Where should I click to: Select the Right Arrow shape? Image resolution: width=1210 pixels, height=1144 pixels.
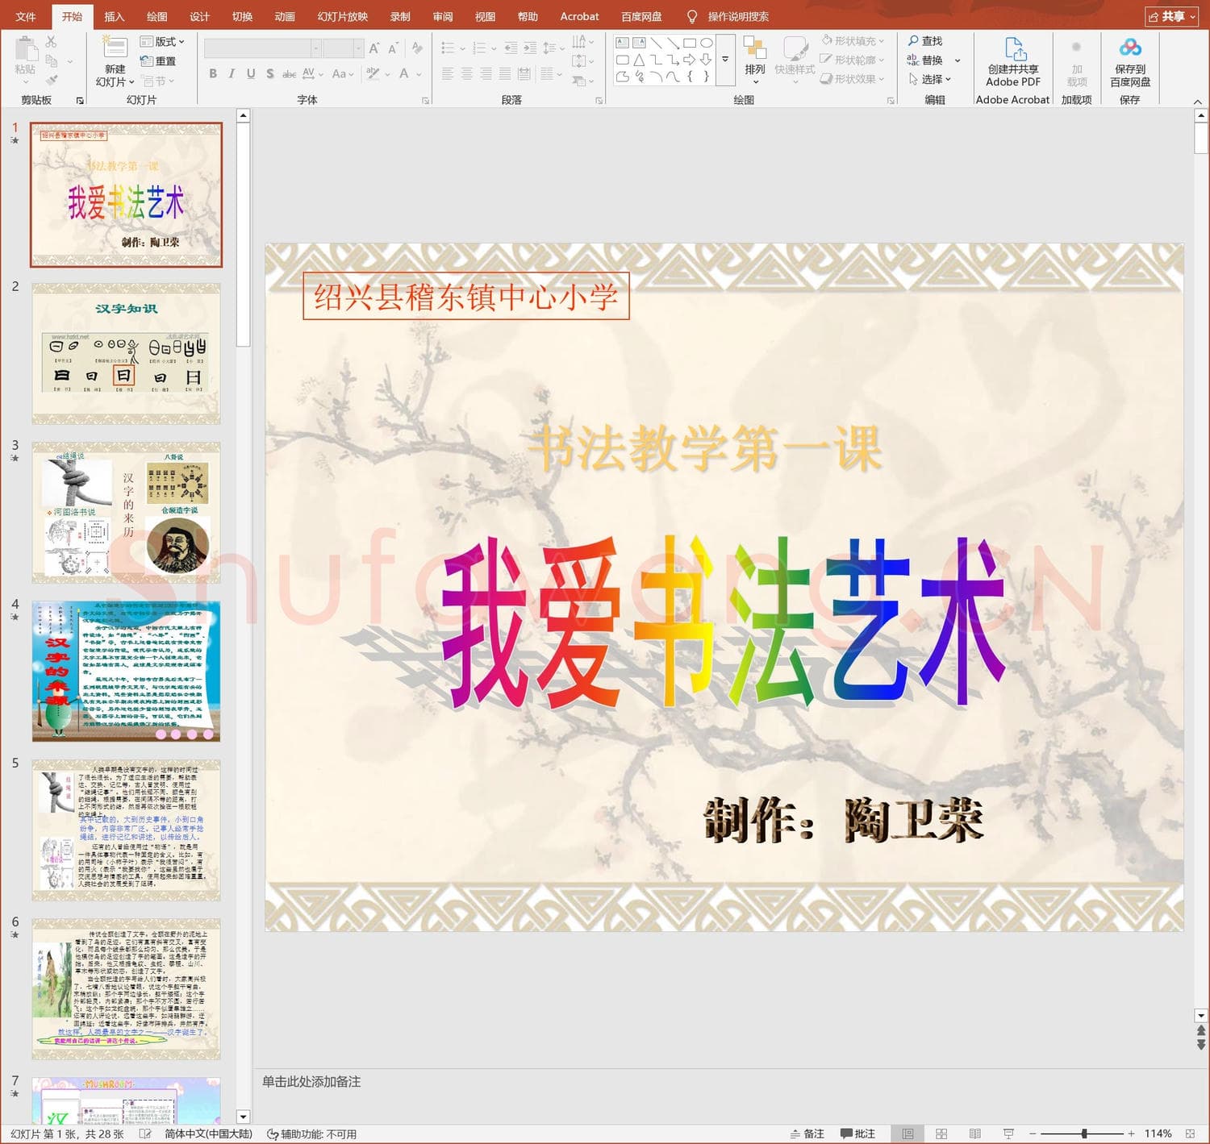[x=689, y=60]
